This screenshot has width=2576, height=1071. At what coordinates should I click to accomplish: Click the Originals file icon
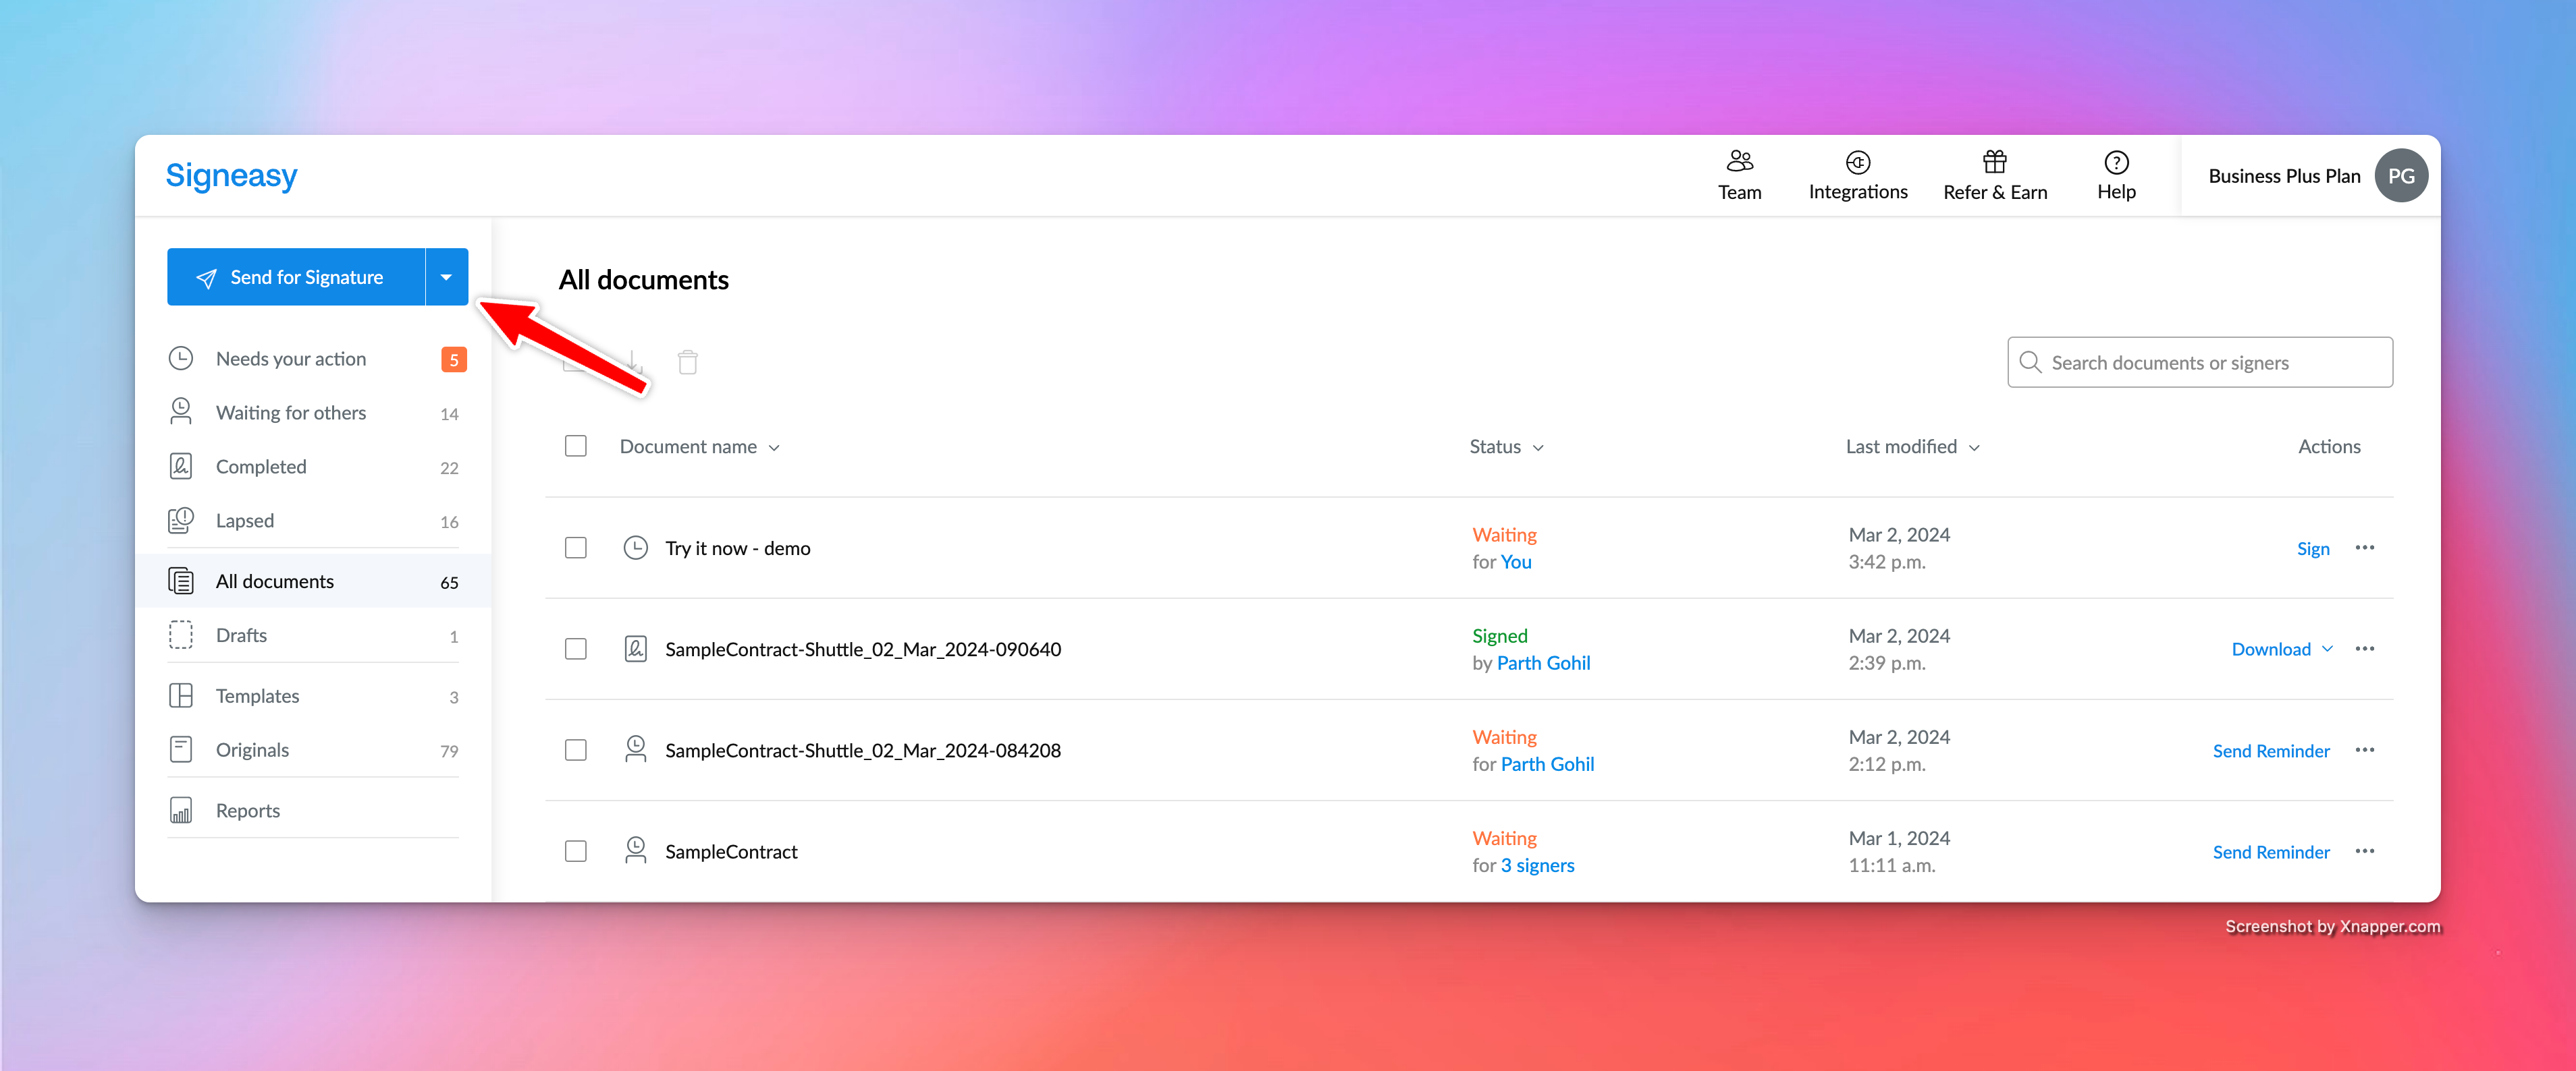[181, 750]
